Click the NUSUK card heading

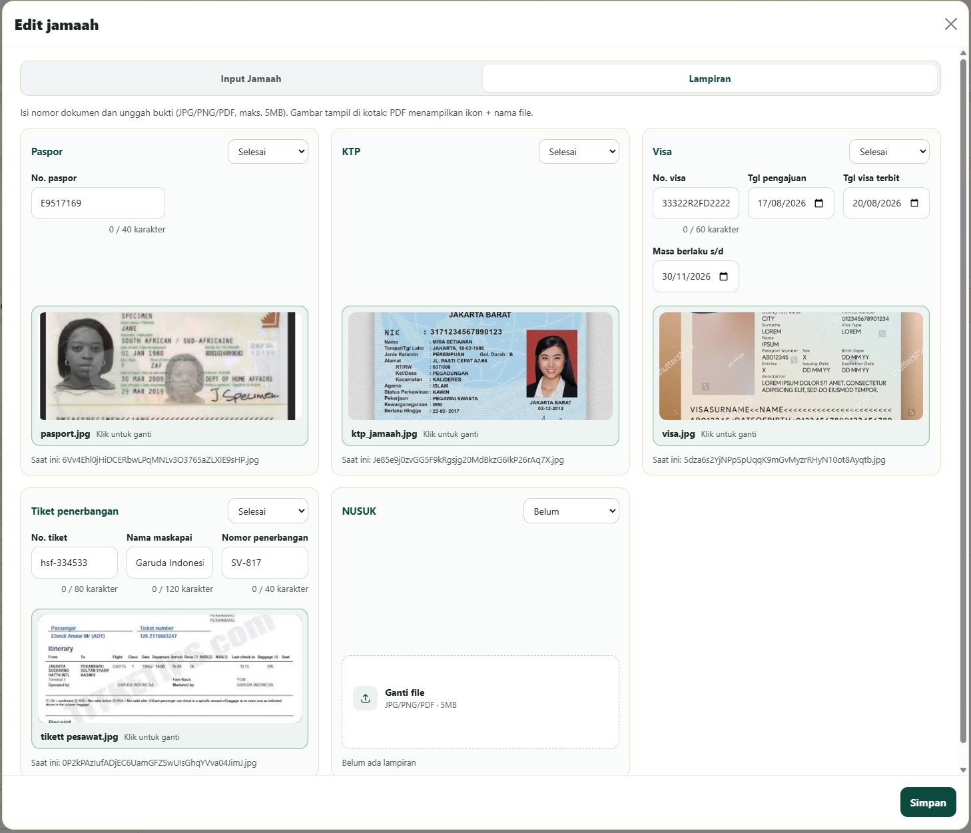click(x=359, y=511)
